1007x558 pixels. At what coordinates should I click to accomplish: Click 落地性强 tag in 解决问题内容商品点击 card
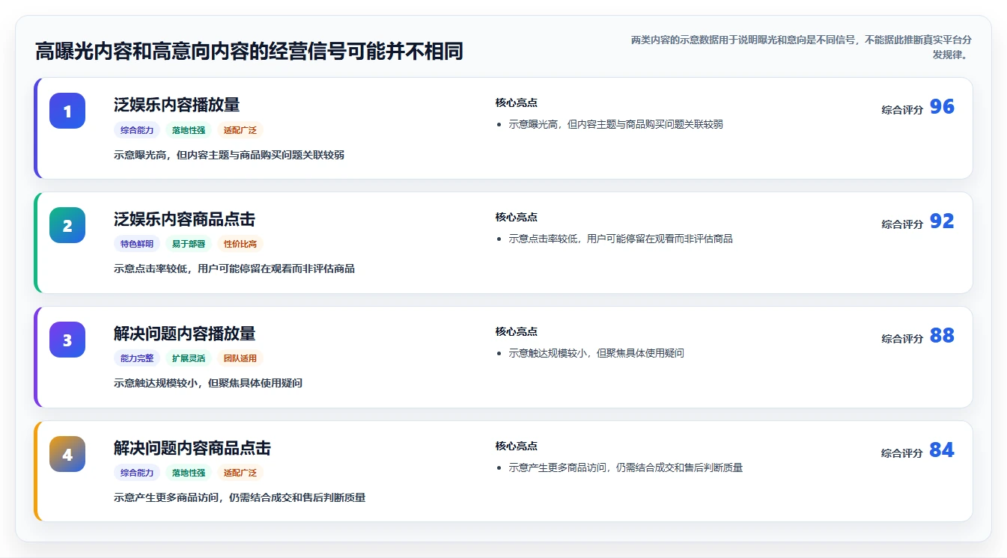click(x=189, y=473)
